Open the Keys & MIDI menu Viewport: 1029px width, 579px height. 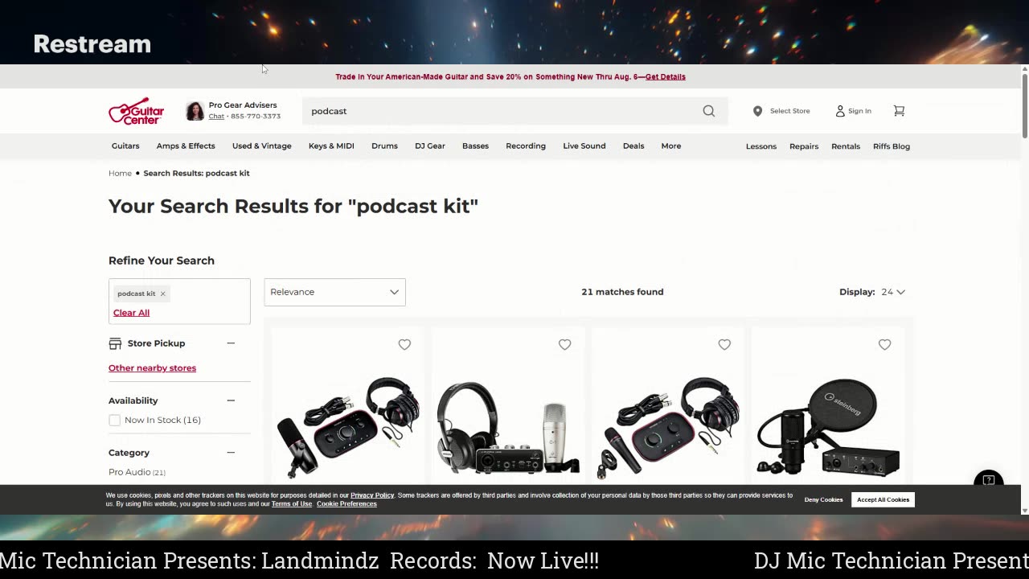pyautogui.click(x=331, y=146)
